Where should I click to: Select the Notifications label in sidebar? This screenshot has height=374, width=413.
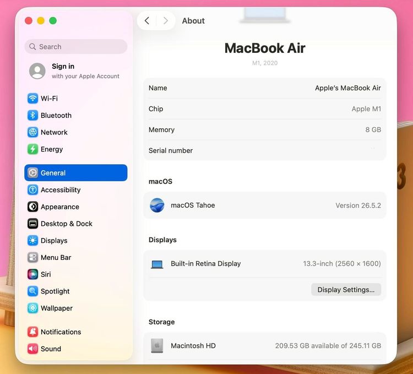tap(61, 332)
